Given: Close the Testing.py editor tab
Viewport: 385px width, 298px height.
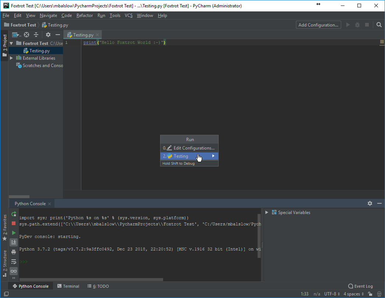Looking at the screenshot, I should coord(98,35).
